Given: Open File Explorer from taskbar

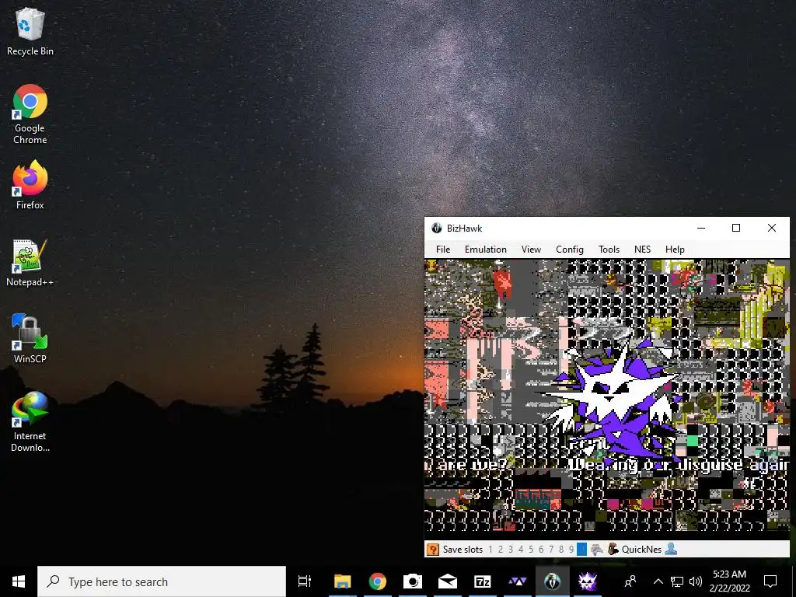Looking at the screenshot, I should (343, 581).
